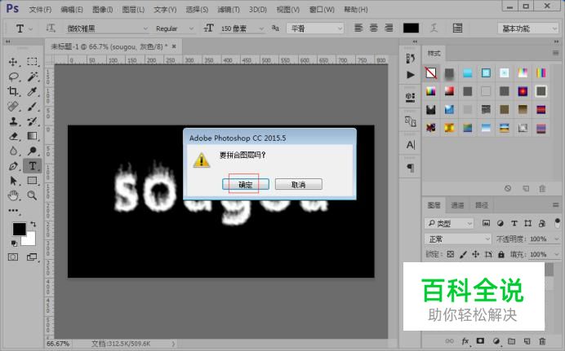Reset default foreground and background colors
Screen dimensions: 565x351
[x=14, y=244]
